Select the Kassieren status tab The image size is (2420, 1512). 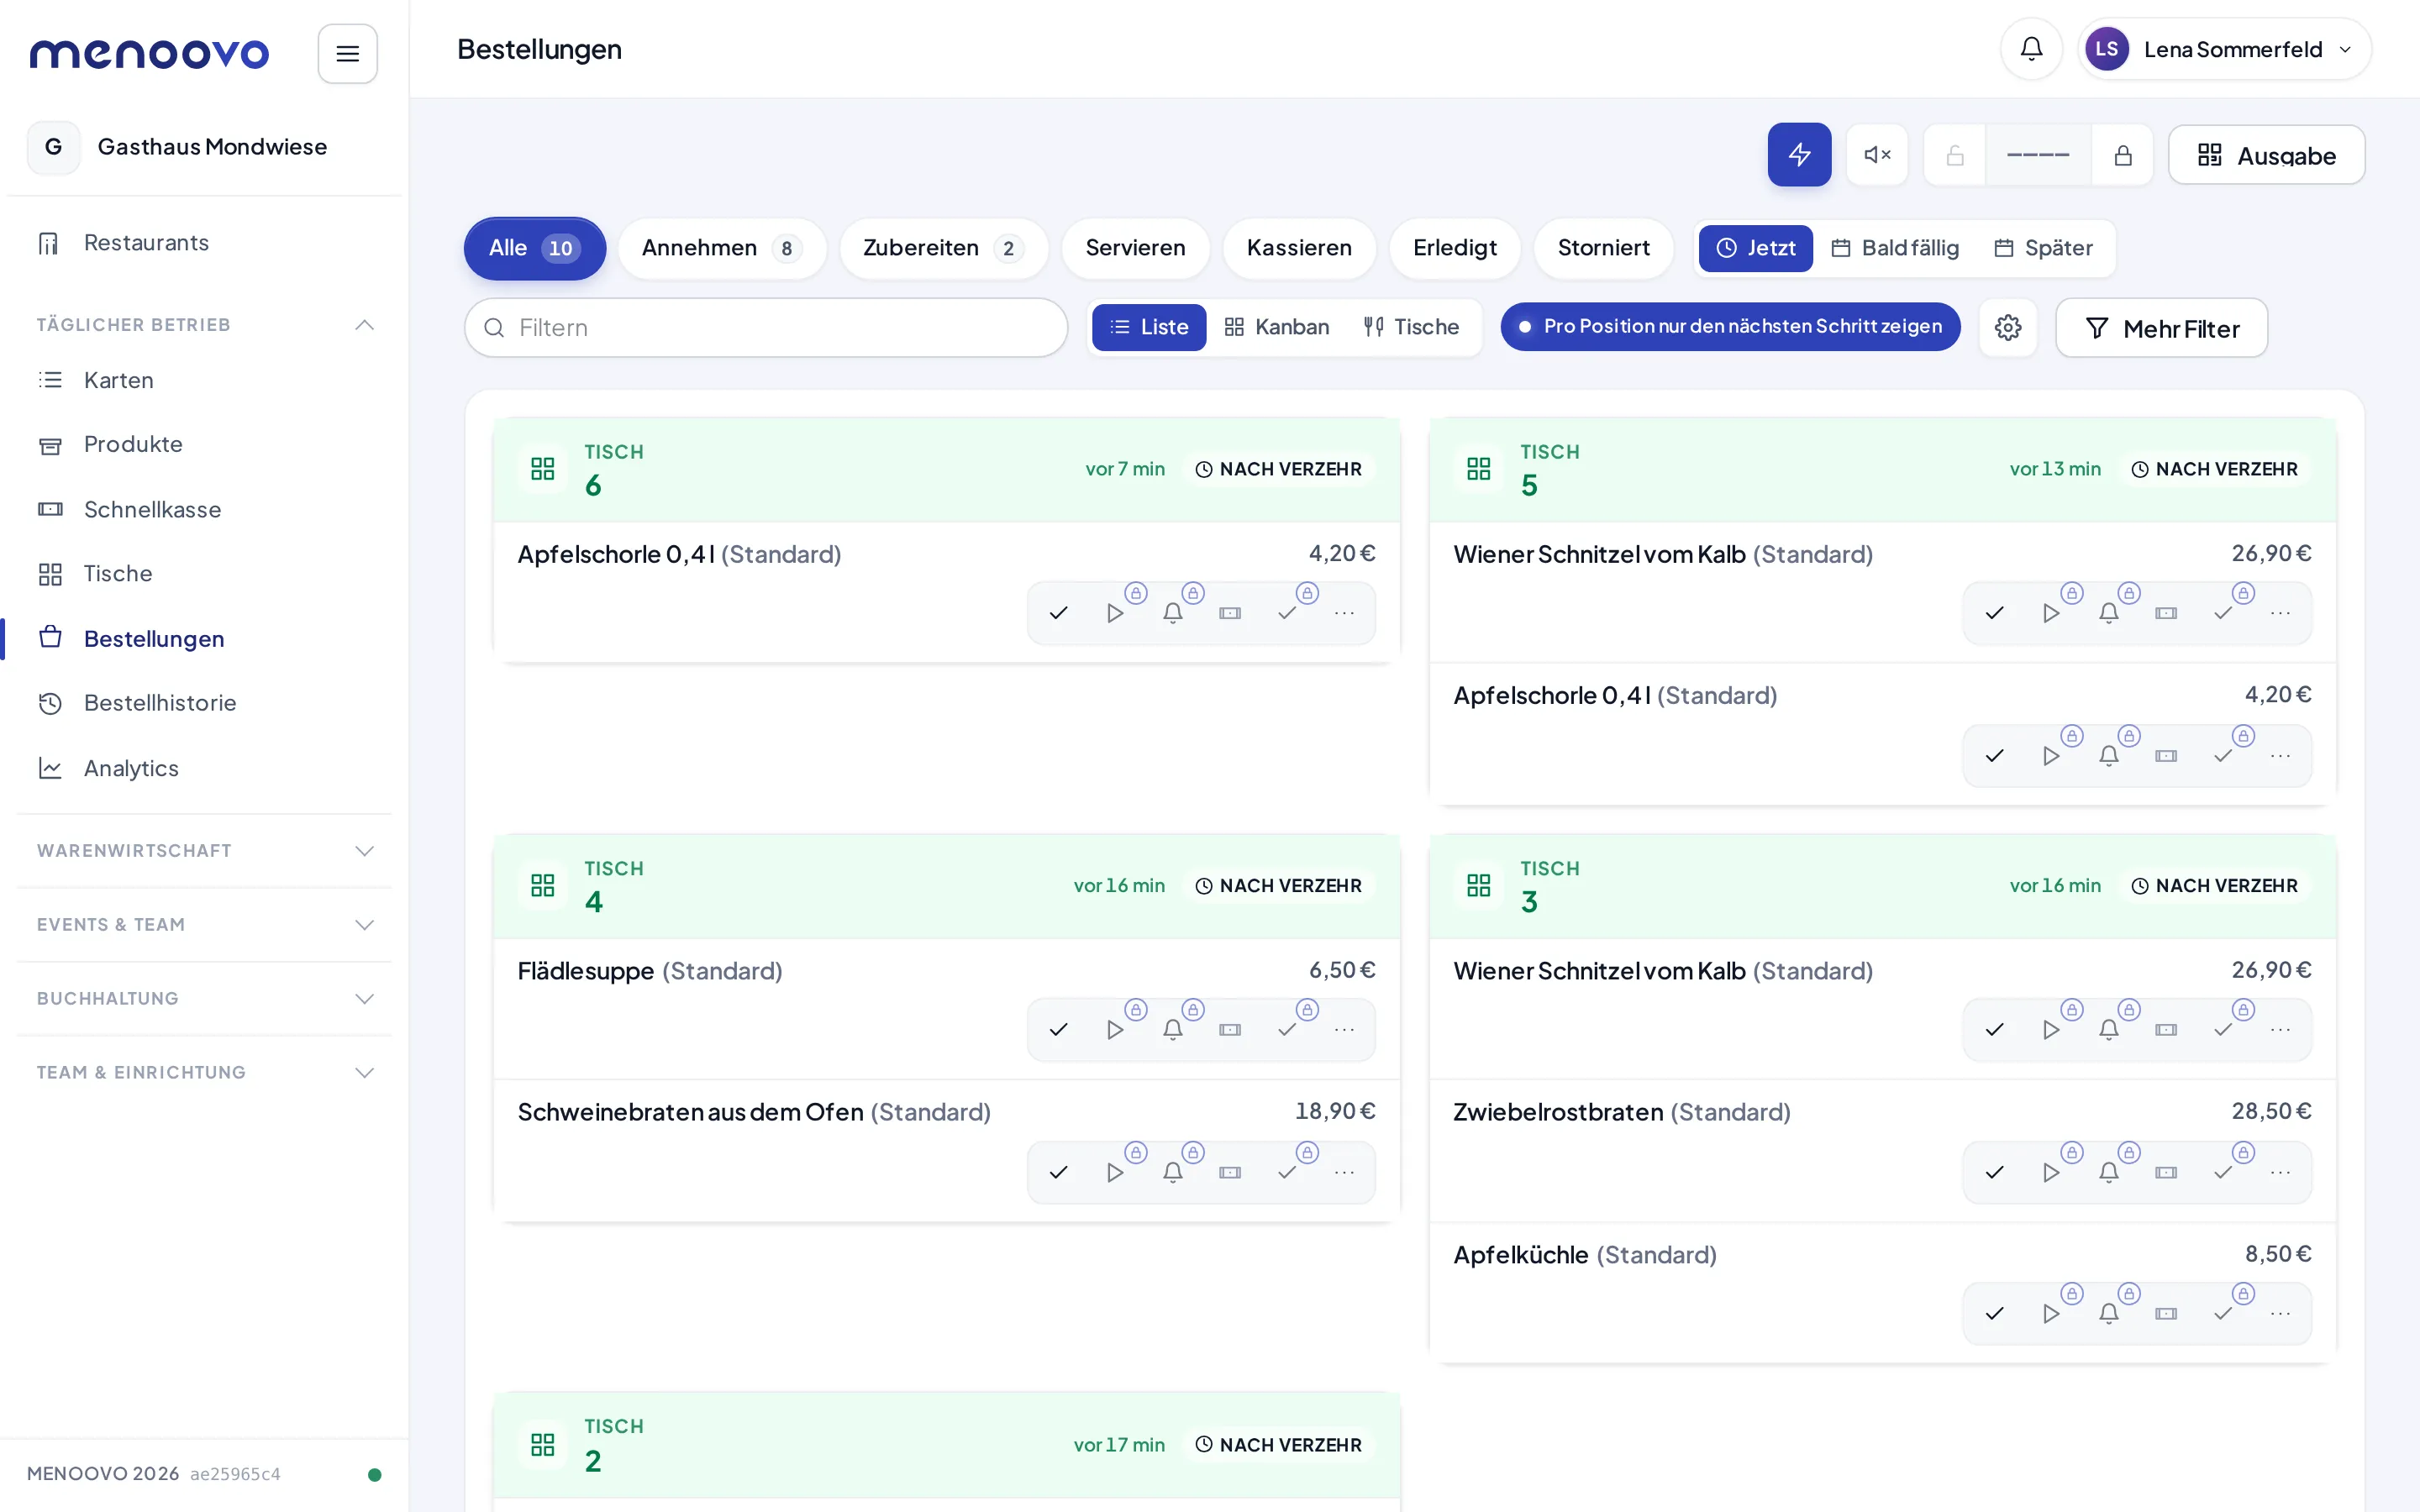pyautogui.click(x=1299, y=248)
